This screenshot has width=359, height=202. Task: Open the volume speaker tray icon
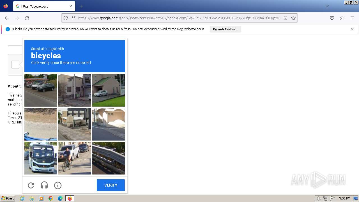tap(319, 198)
